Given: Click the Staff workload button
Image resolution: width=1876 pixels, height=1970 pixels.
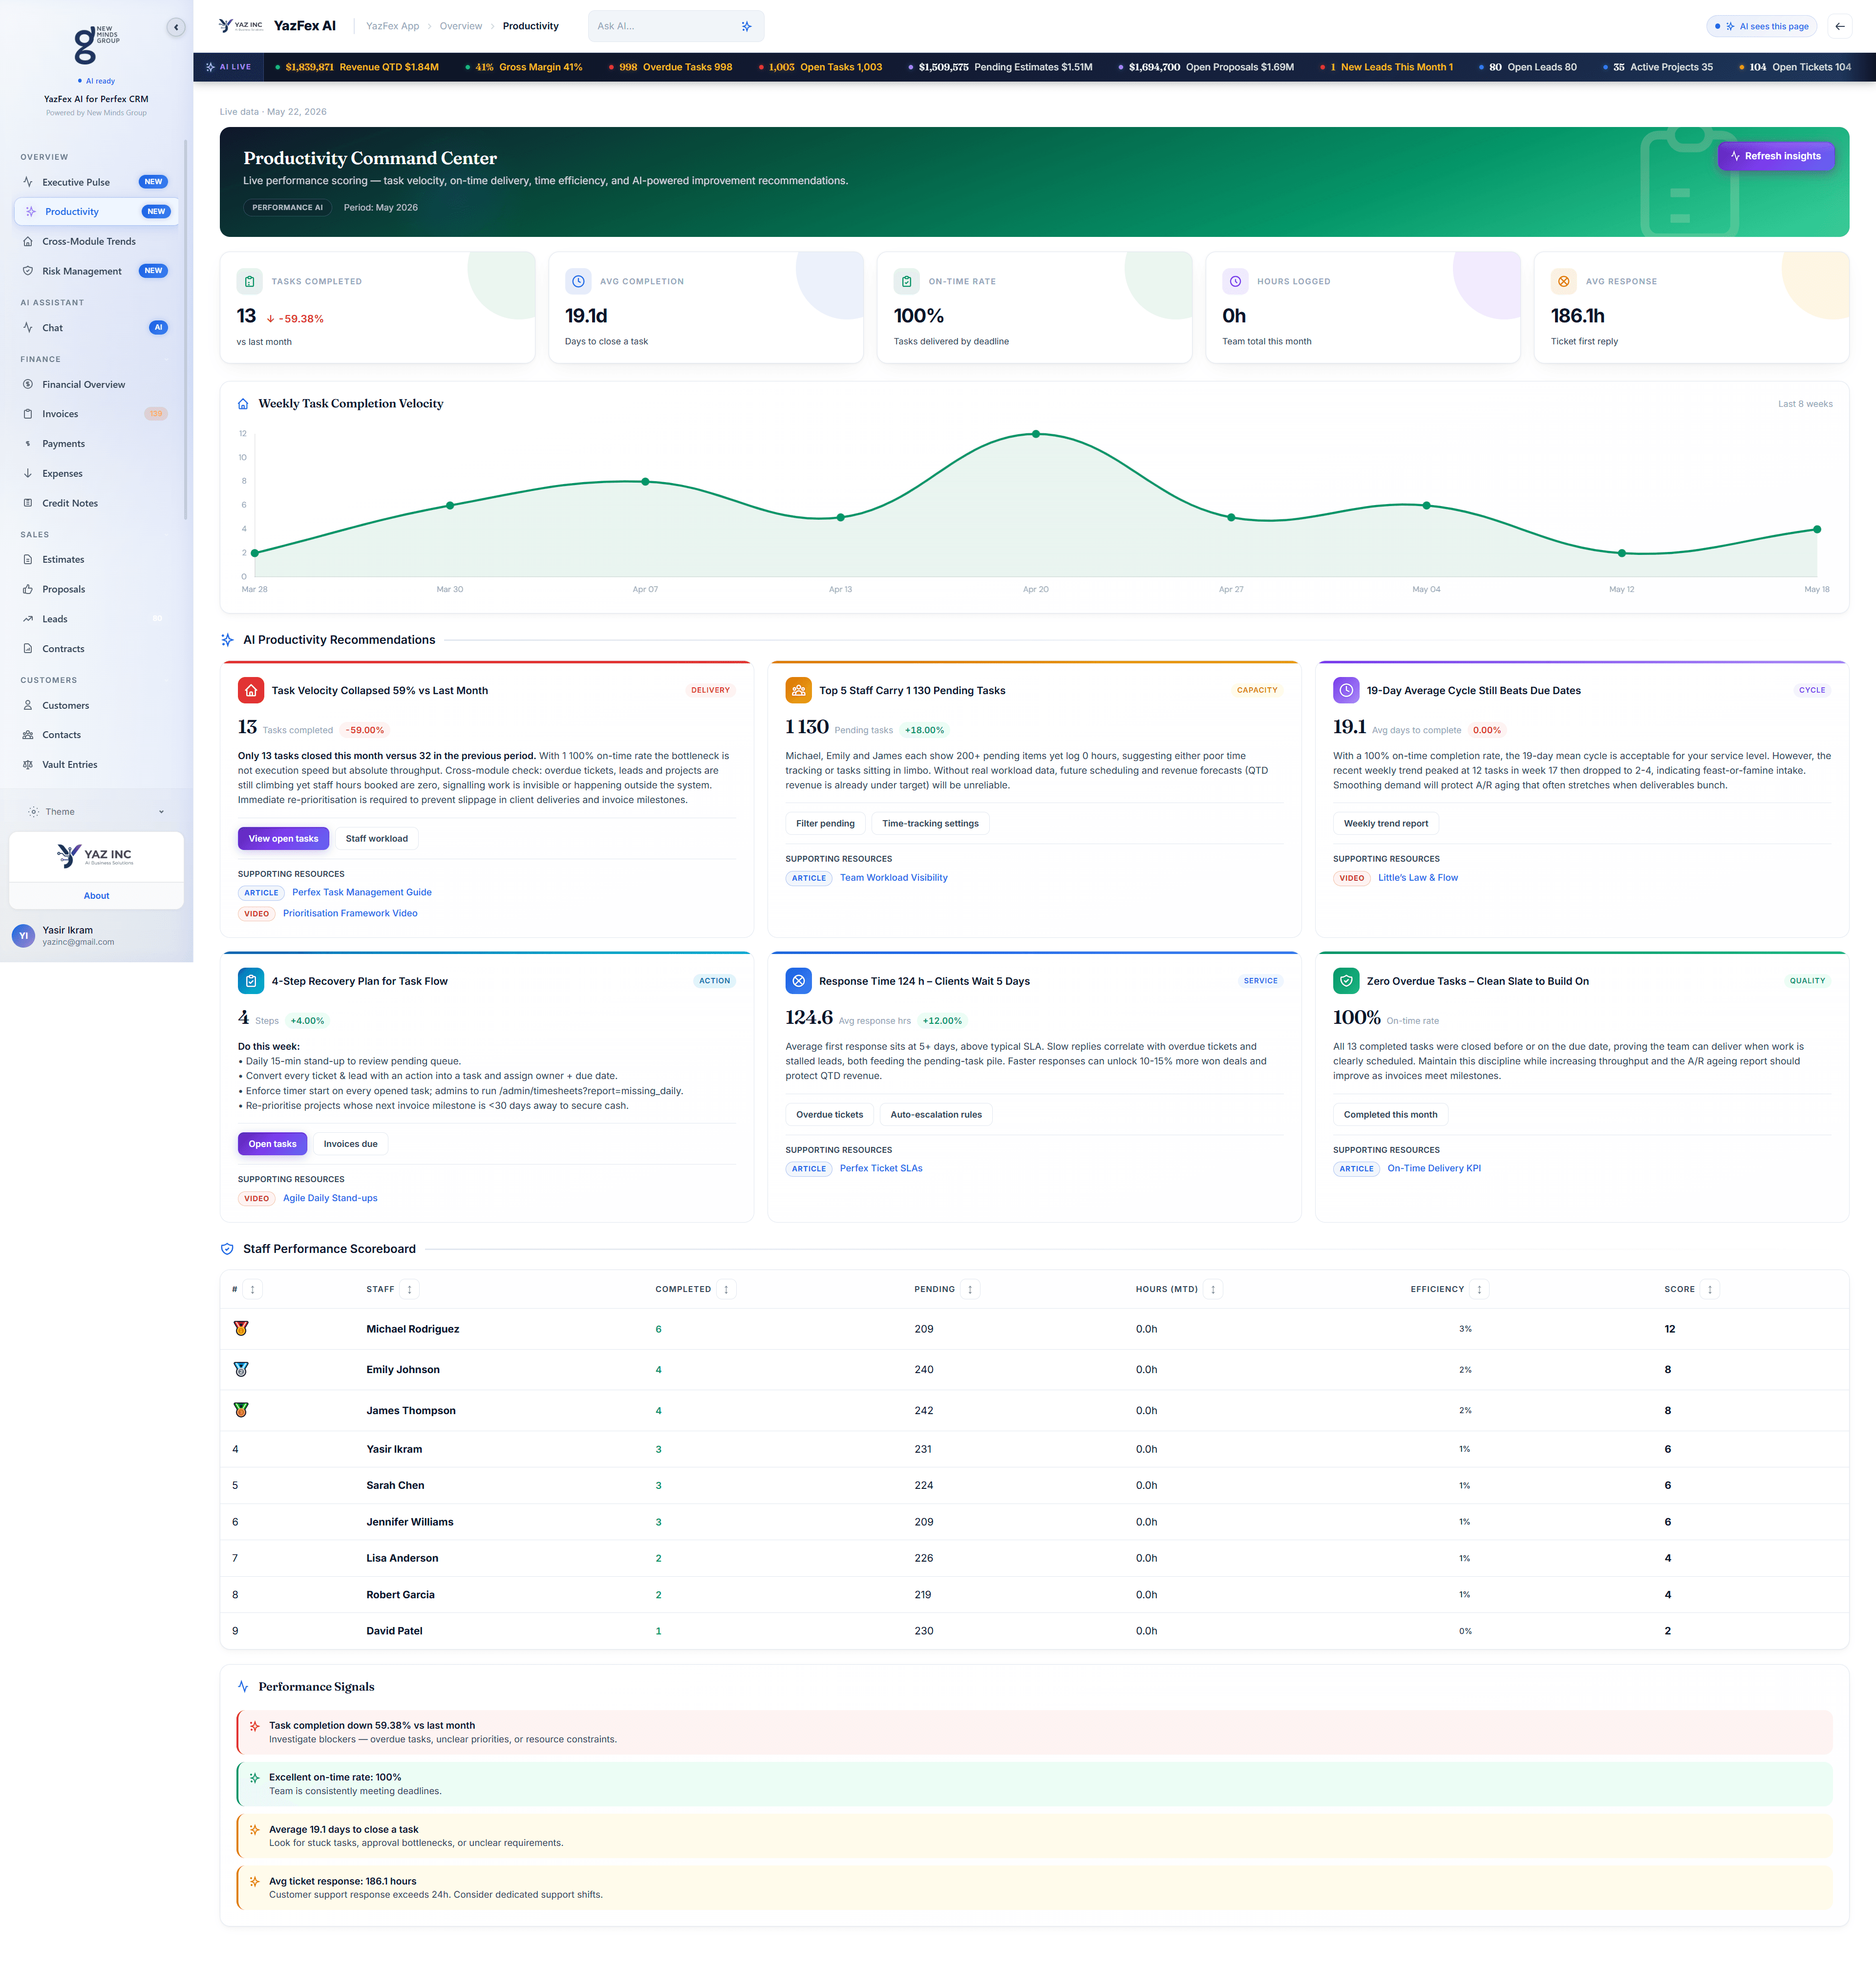Looking at the screenshot, I should tap(377, 839).
